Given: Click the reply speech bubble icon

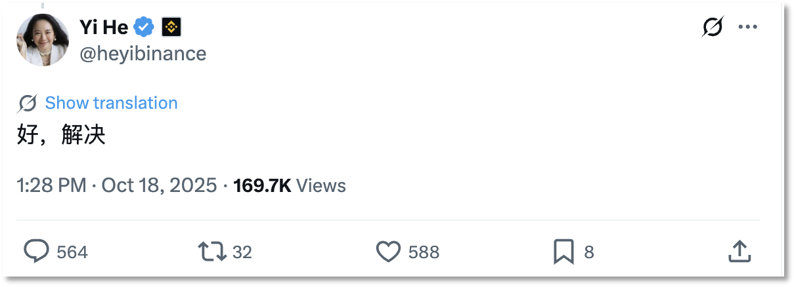Looking at the screenshot, I should [x=37, y=252].
